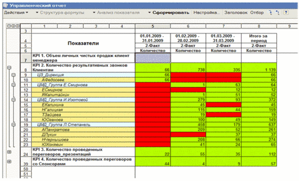This screenshot has width=299, height=181.
Task: Open the Действия menu
Action: coord(16,13)
